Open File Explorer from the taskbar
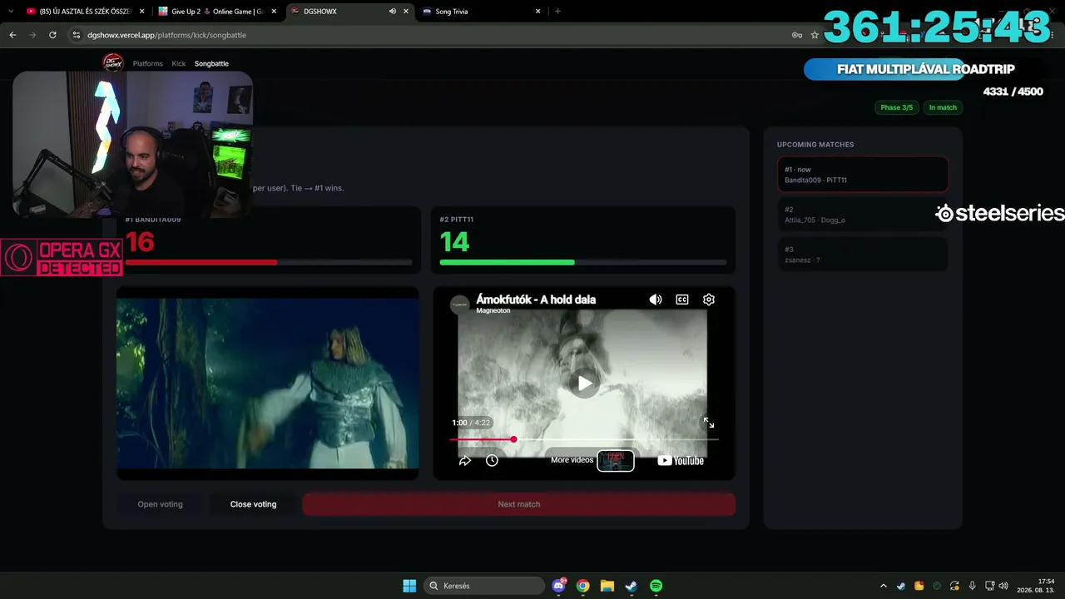This screenshot has height=599, width=1065. tap(607, 586)
